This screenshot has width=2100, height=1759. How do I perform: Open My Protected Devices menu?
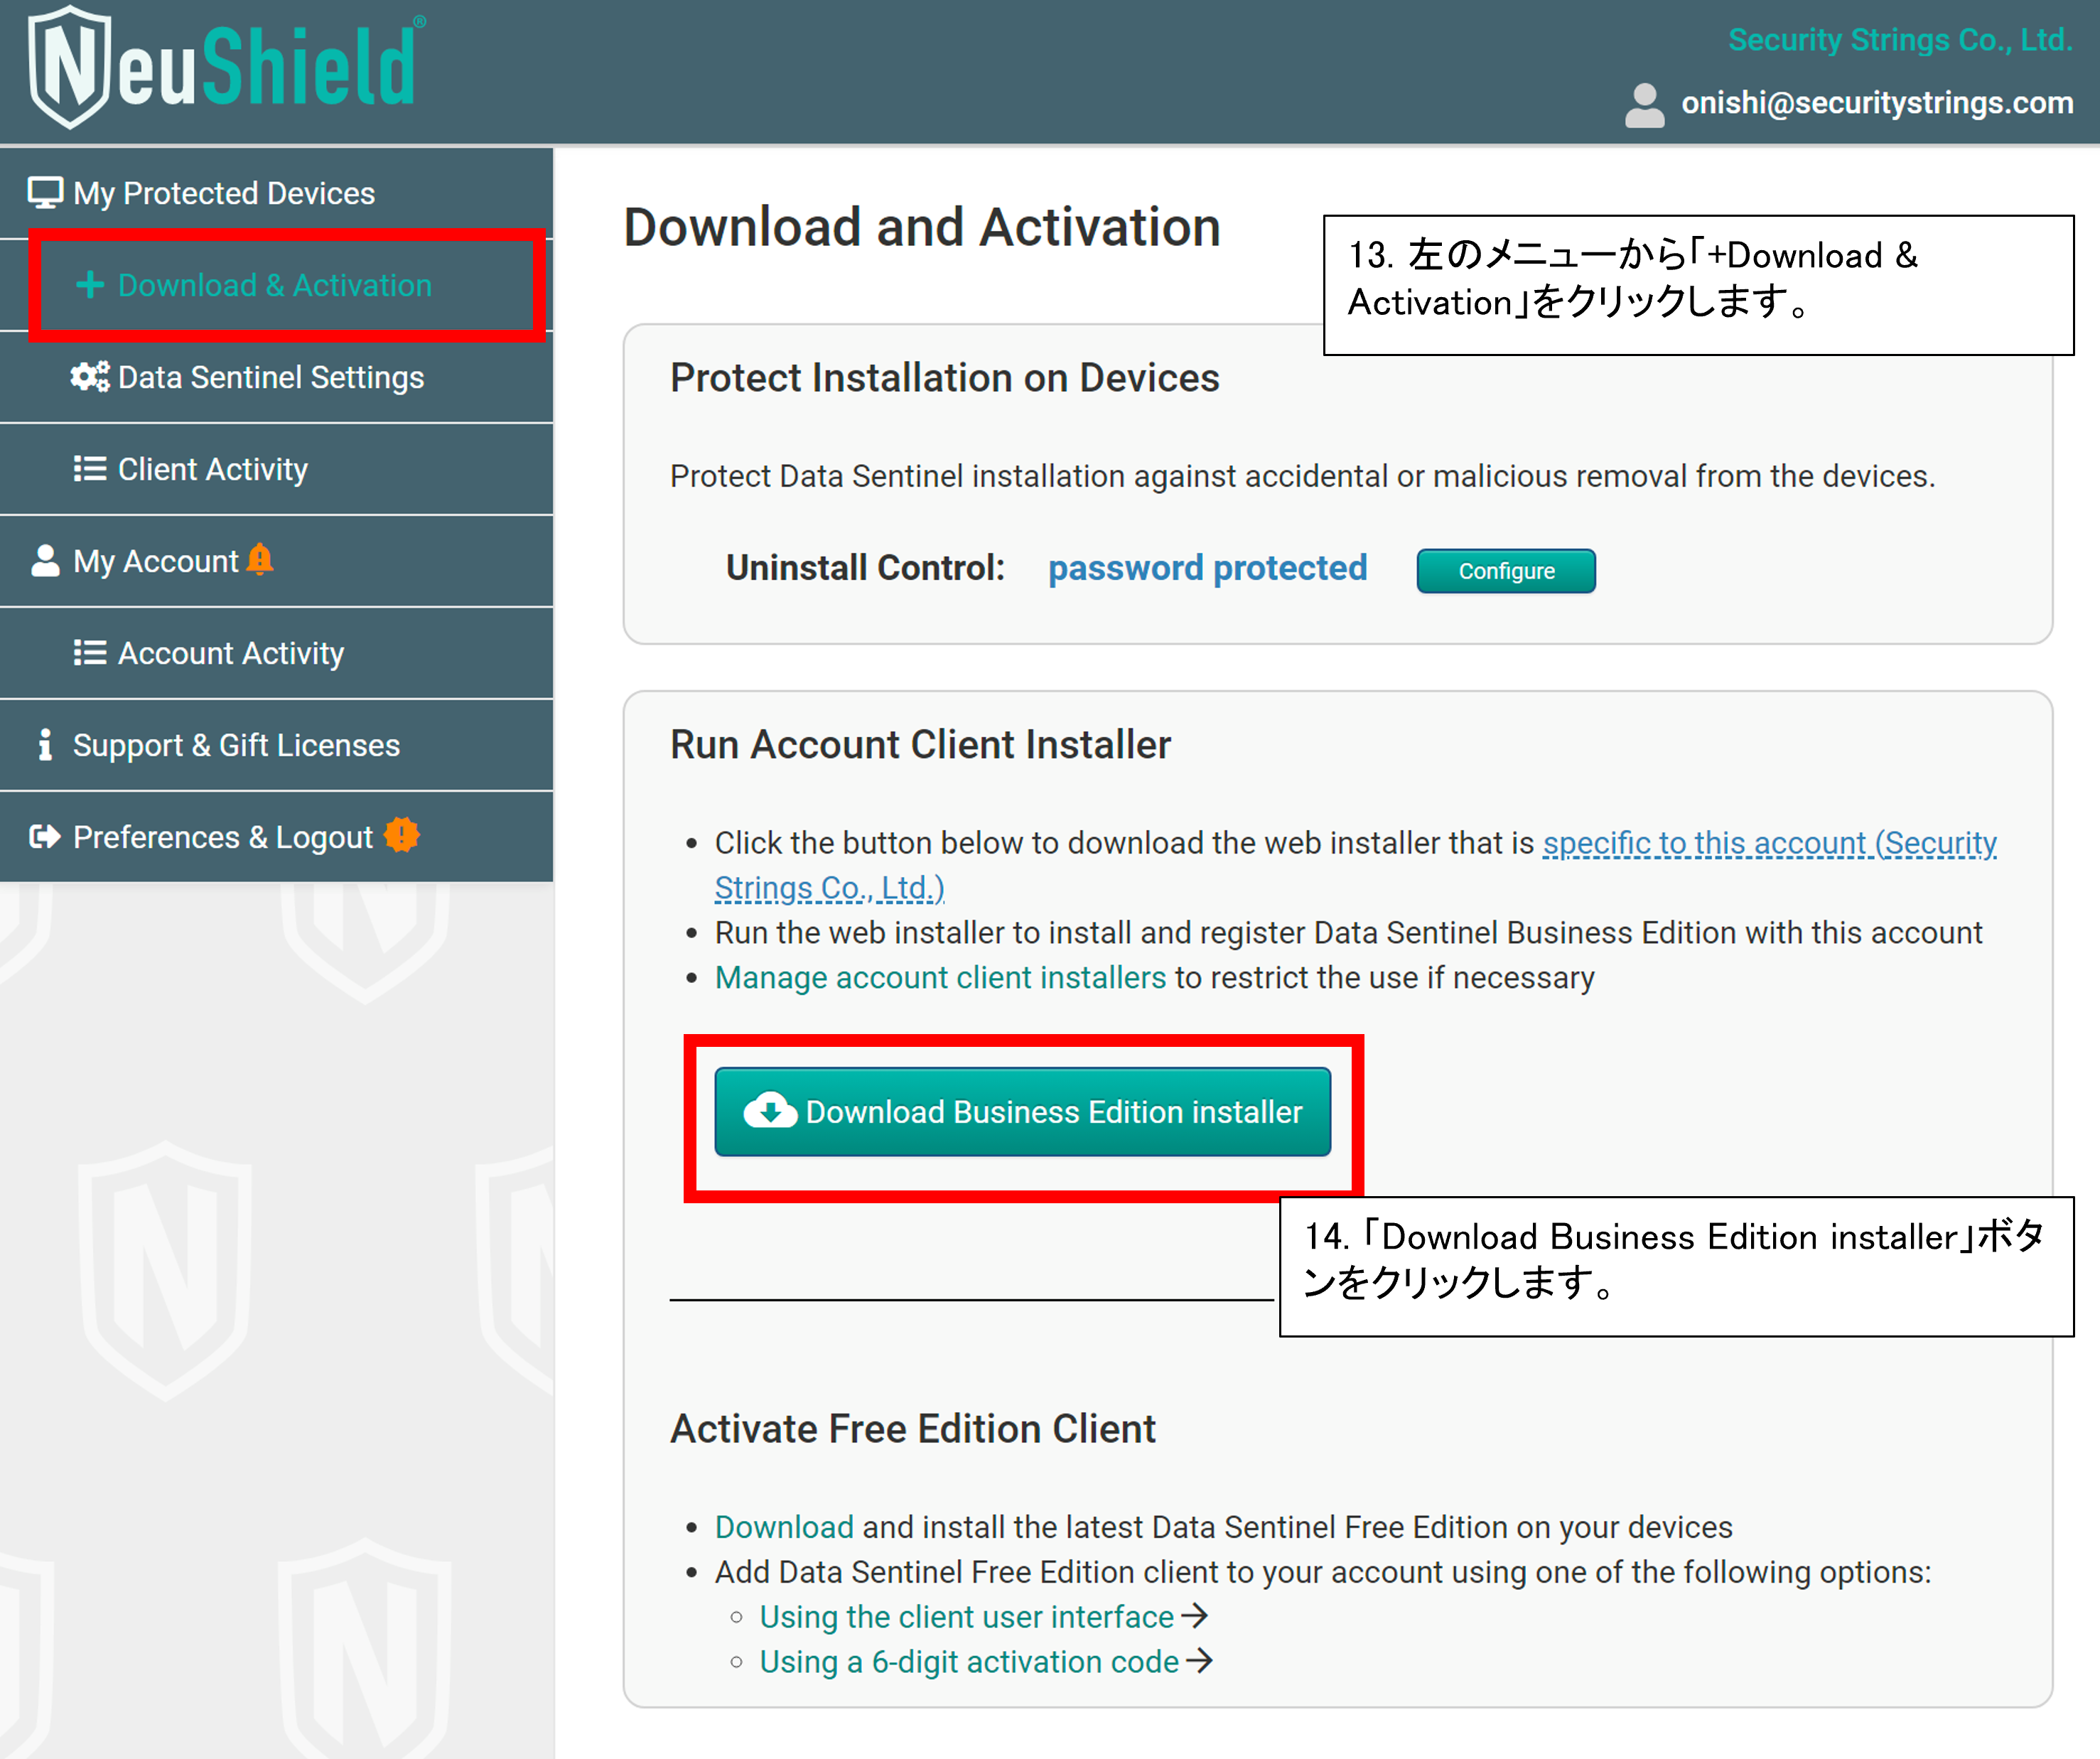[277, 193]
